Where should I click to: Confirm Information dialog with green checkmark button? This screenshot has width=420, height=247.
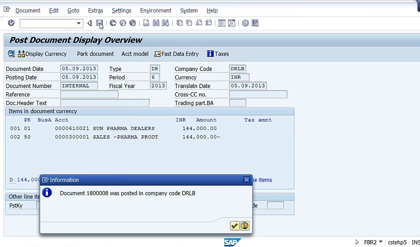coord(235,226)
